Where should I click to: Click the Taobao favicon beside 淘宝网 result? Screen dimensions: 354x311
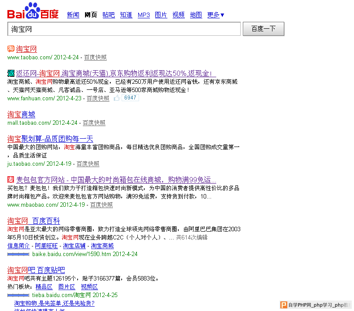(x=11, y=48)
